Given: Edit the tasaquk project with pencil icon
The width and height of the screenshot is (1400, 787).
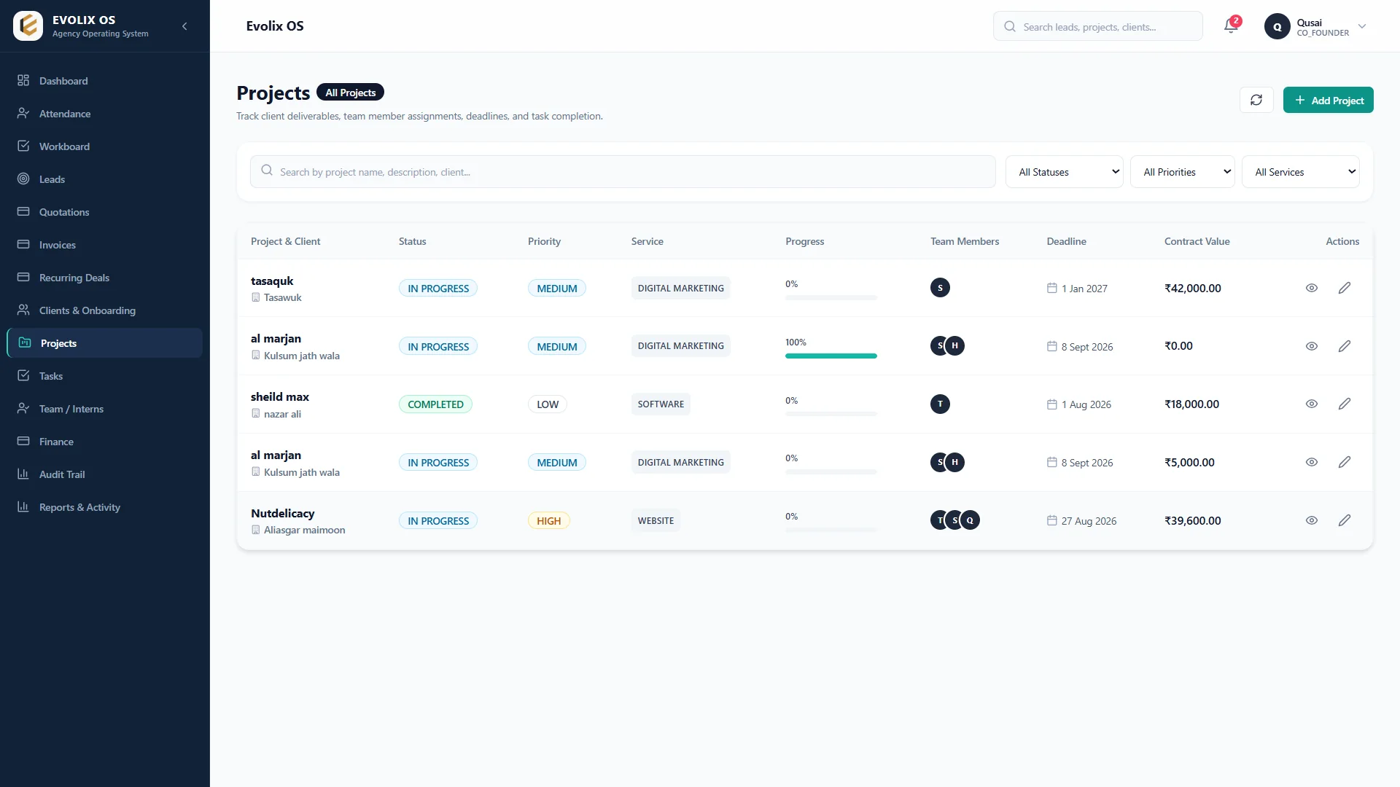Looking at the screenshot, I should tap(1345, 288).
